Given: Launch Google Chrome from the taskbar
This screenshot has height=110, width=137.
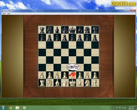Looking at the screenshot, I should [10, 108].
